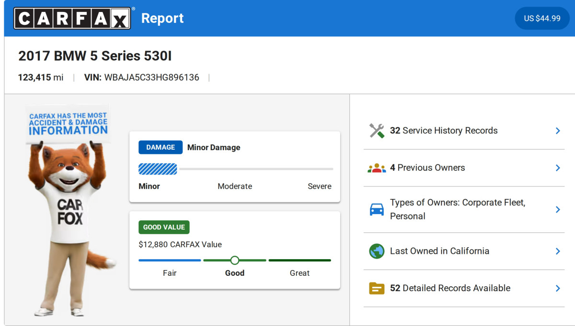The width and height of the screenshot is (575, 326).
Task: Open 32 Service History Records
Action: [464, 130]
